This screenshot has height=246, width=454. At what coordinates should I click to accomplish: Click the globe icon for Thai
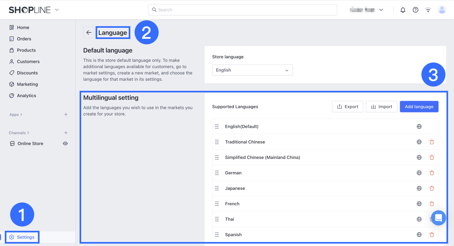(419, 219)
